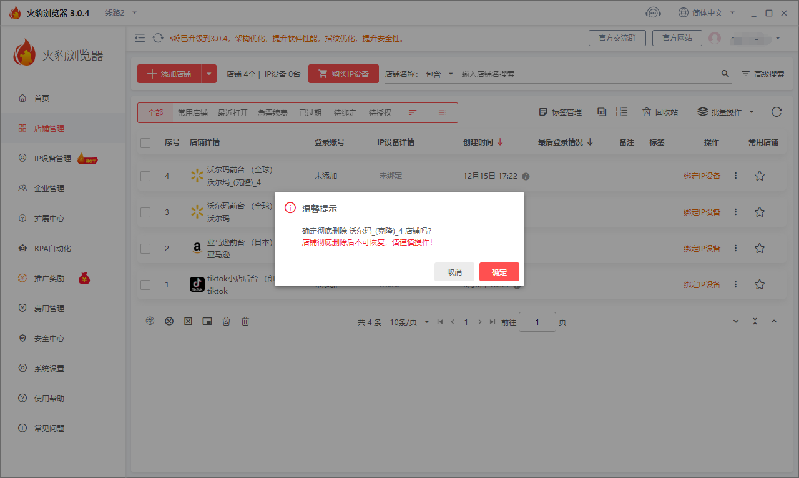Image resolution: width=799 pixels, height=478 pixels.
Task: Tick the select-all header checkbox
Action: click(x=145, y=142)
